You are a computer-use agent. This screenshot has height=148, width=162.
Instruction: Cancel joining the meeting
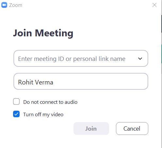pos(132,128)
